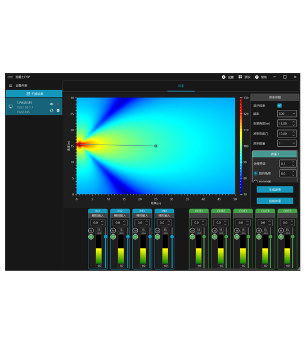The height and width of the screenshot is (345, 306).
Task: Open the PAS8345 device gear settings
Action: 58,110
